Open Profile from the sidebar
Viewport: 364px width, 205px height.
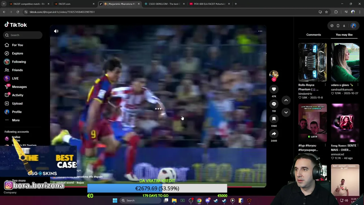[x=17, y=112]
